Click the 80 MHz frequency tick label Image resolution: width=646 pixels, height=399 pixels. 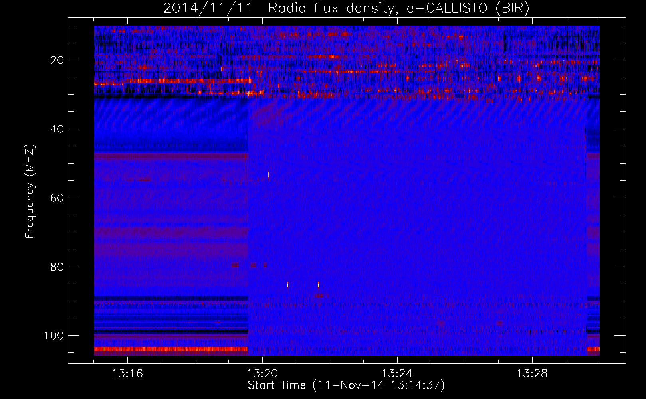57,267
